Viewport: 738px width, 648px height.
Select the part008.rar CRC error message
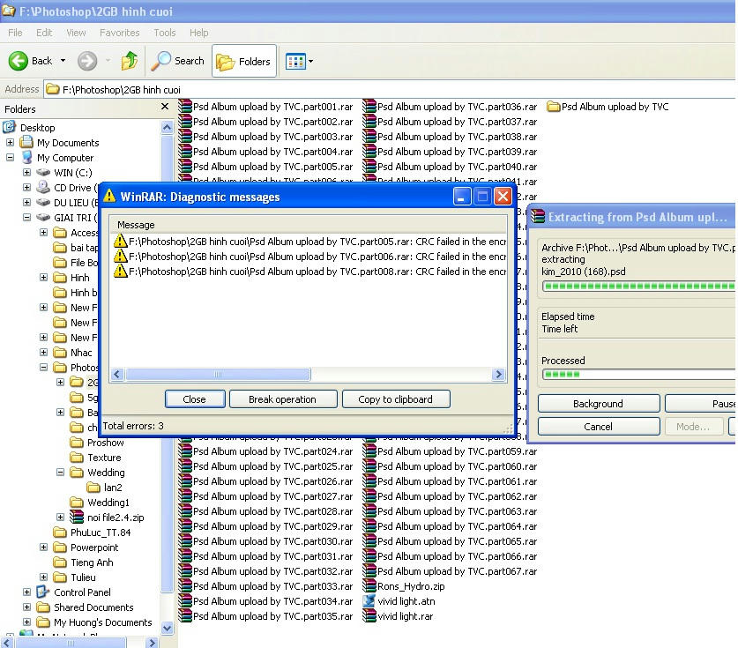pos(309,272)
